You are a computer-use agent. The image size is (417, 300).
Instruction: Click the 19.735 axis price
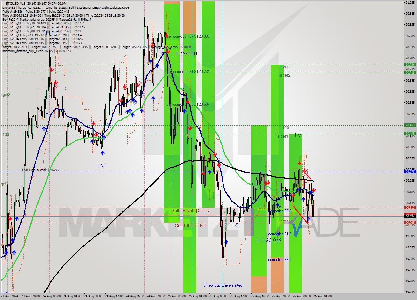click(410, 292)
